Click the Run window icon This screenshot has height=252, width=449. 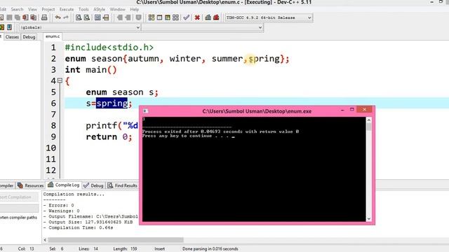click(159, 17)
